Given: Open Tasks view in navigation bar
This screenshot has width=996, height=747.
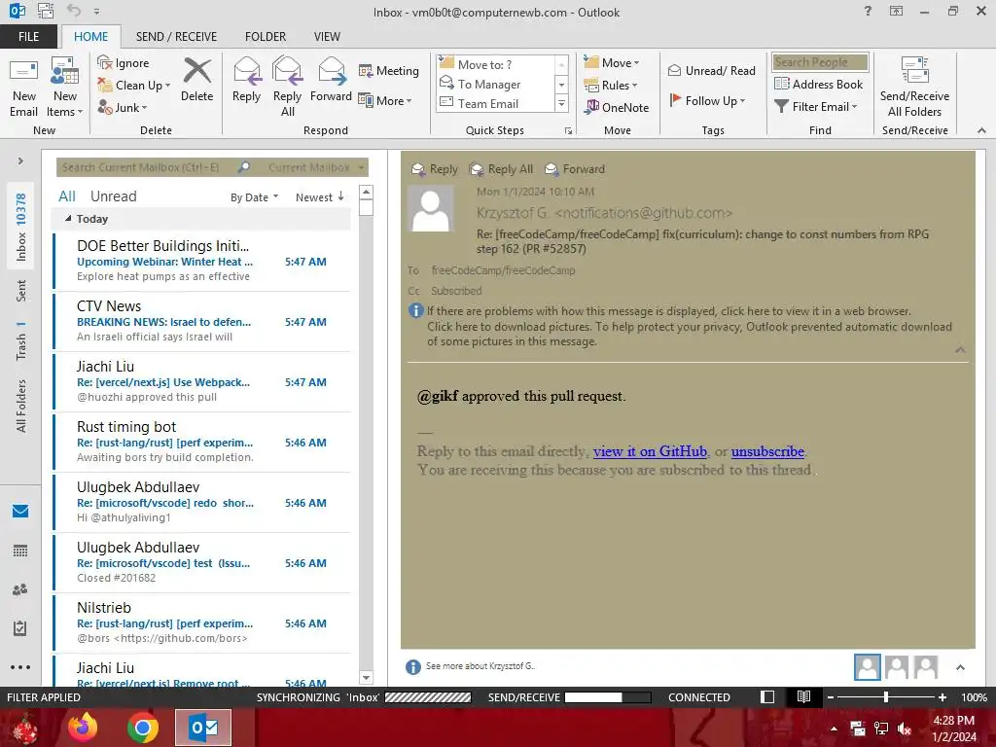Looking at the screenshot, I should point(20,628).
